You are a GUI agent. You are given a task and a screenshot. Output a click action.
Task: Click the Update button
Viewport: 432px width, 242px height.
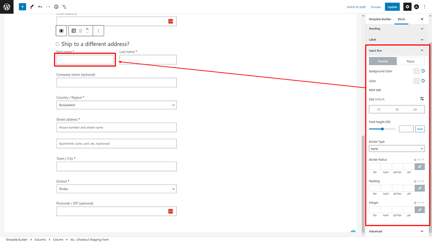pos(392,7)
